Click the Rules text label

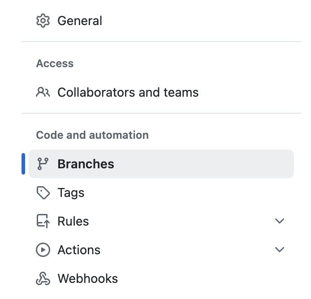tap(73, 221)
